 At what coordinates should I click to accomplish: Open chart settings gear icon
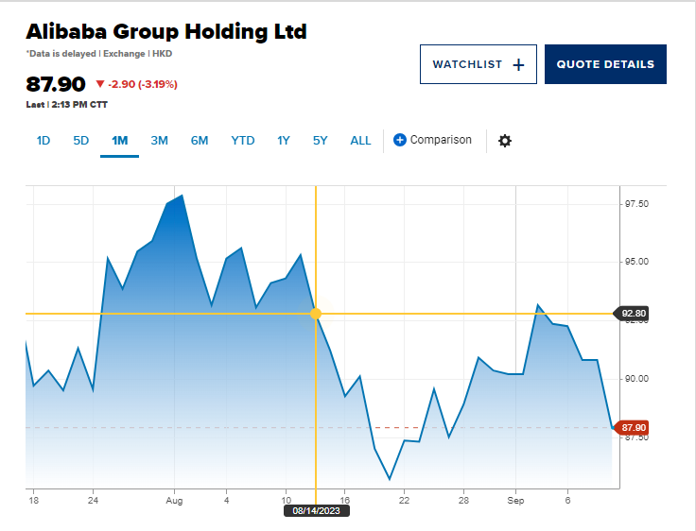point(504,141)
